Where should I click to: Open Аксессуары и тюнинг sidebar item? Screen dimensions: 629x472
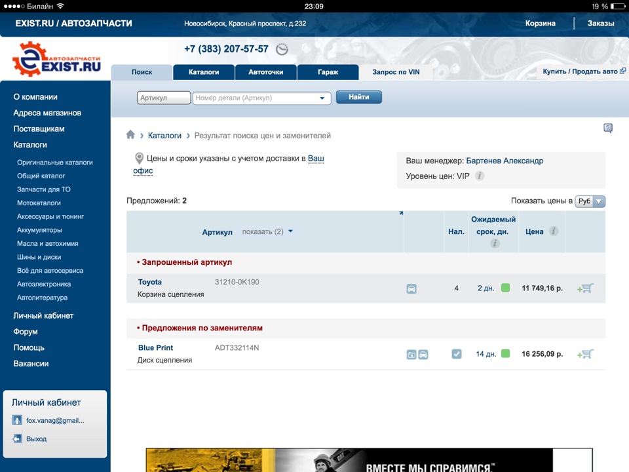pyautogui.click(x=50, y=216)
